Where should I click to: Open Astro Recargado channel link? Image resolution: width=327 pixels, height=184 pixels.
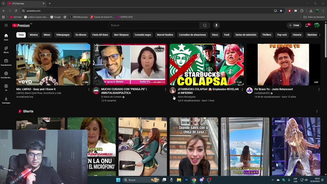pyautogui.click(x=187, y=97)
